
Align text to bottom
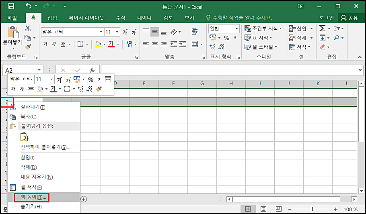164,33
